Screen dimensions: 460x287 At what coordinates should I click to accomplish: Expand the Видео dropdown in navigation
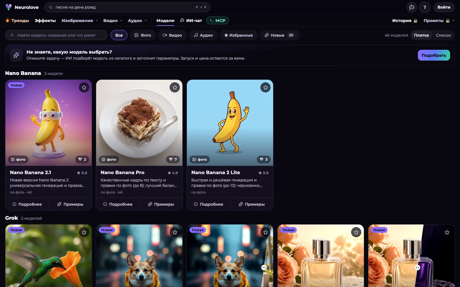[x=113, y=20]
